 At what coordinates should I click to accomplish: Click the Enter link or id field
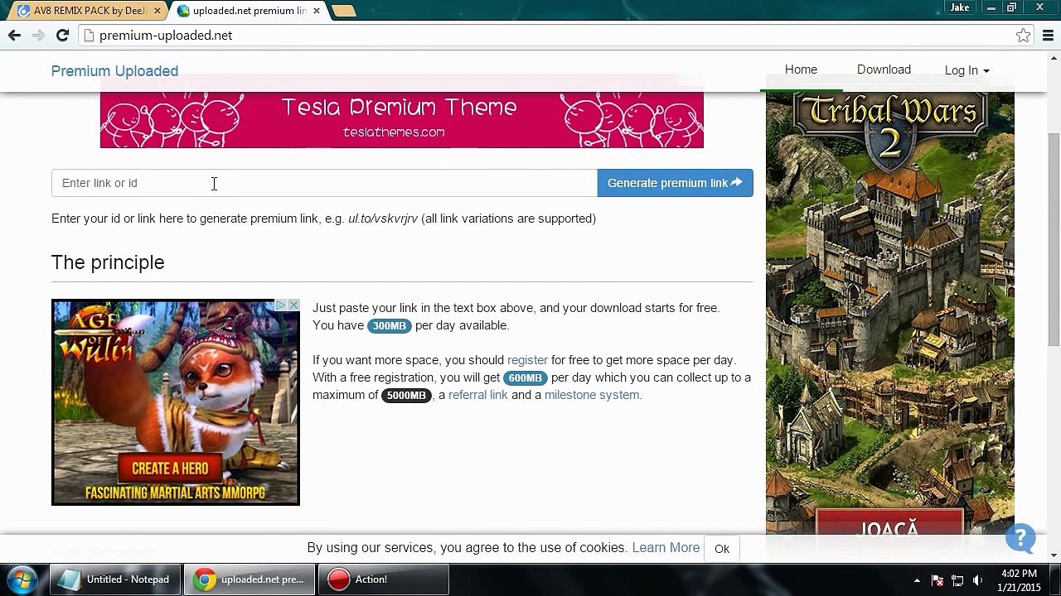(324, 183)
